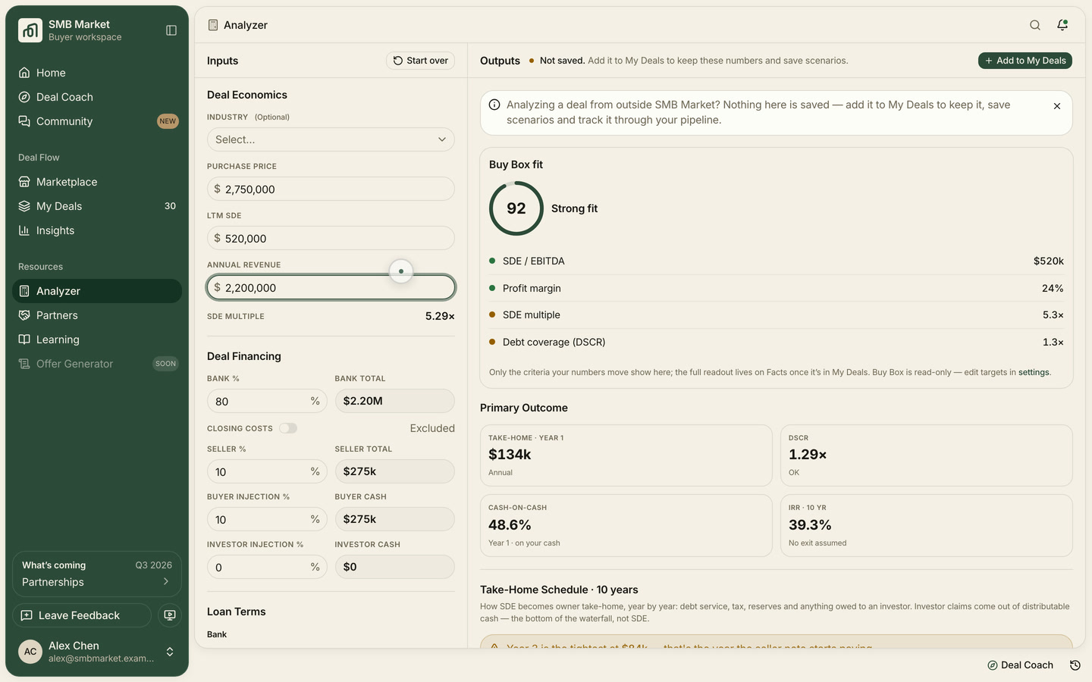The width and height of the screenshot is (1092, 682).
Task: Open Learning resource
Action: tap(97, 339)
